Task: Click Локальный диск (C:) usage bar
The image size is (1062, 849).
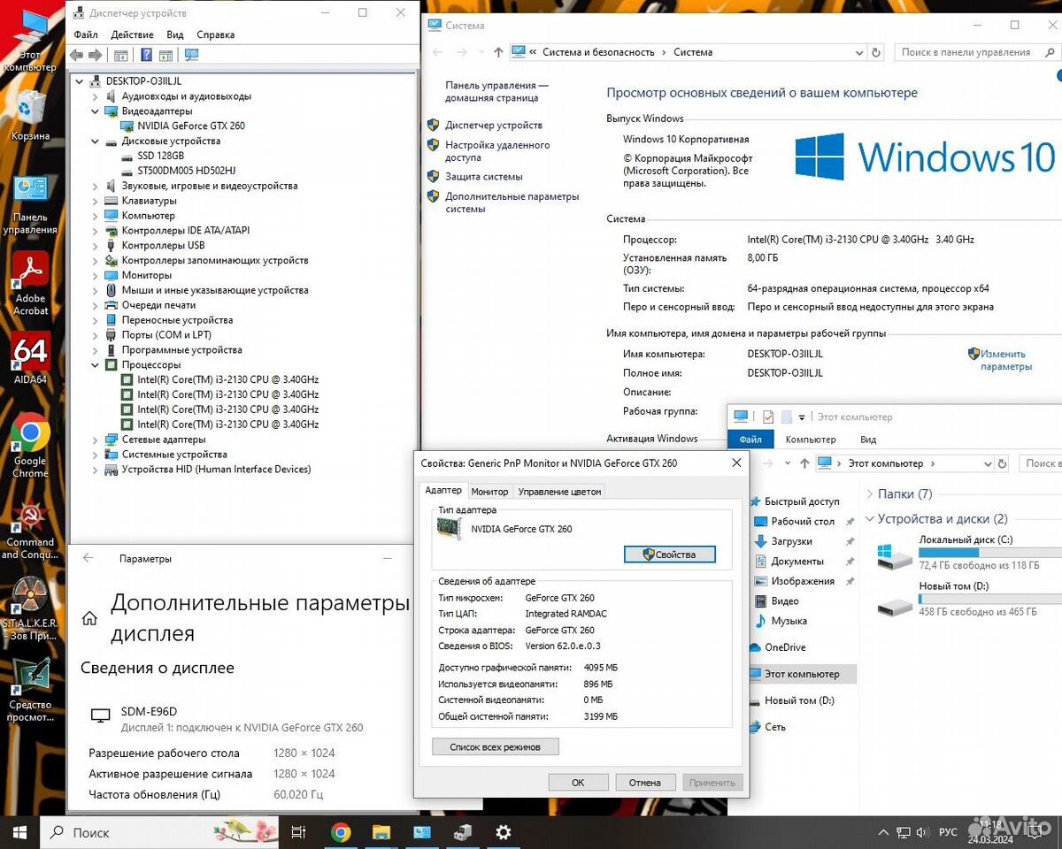Action: (x=990, y=552)
